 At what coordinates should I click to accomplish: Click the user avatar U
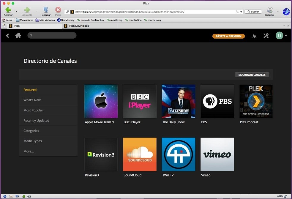coord(279,36)
